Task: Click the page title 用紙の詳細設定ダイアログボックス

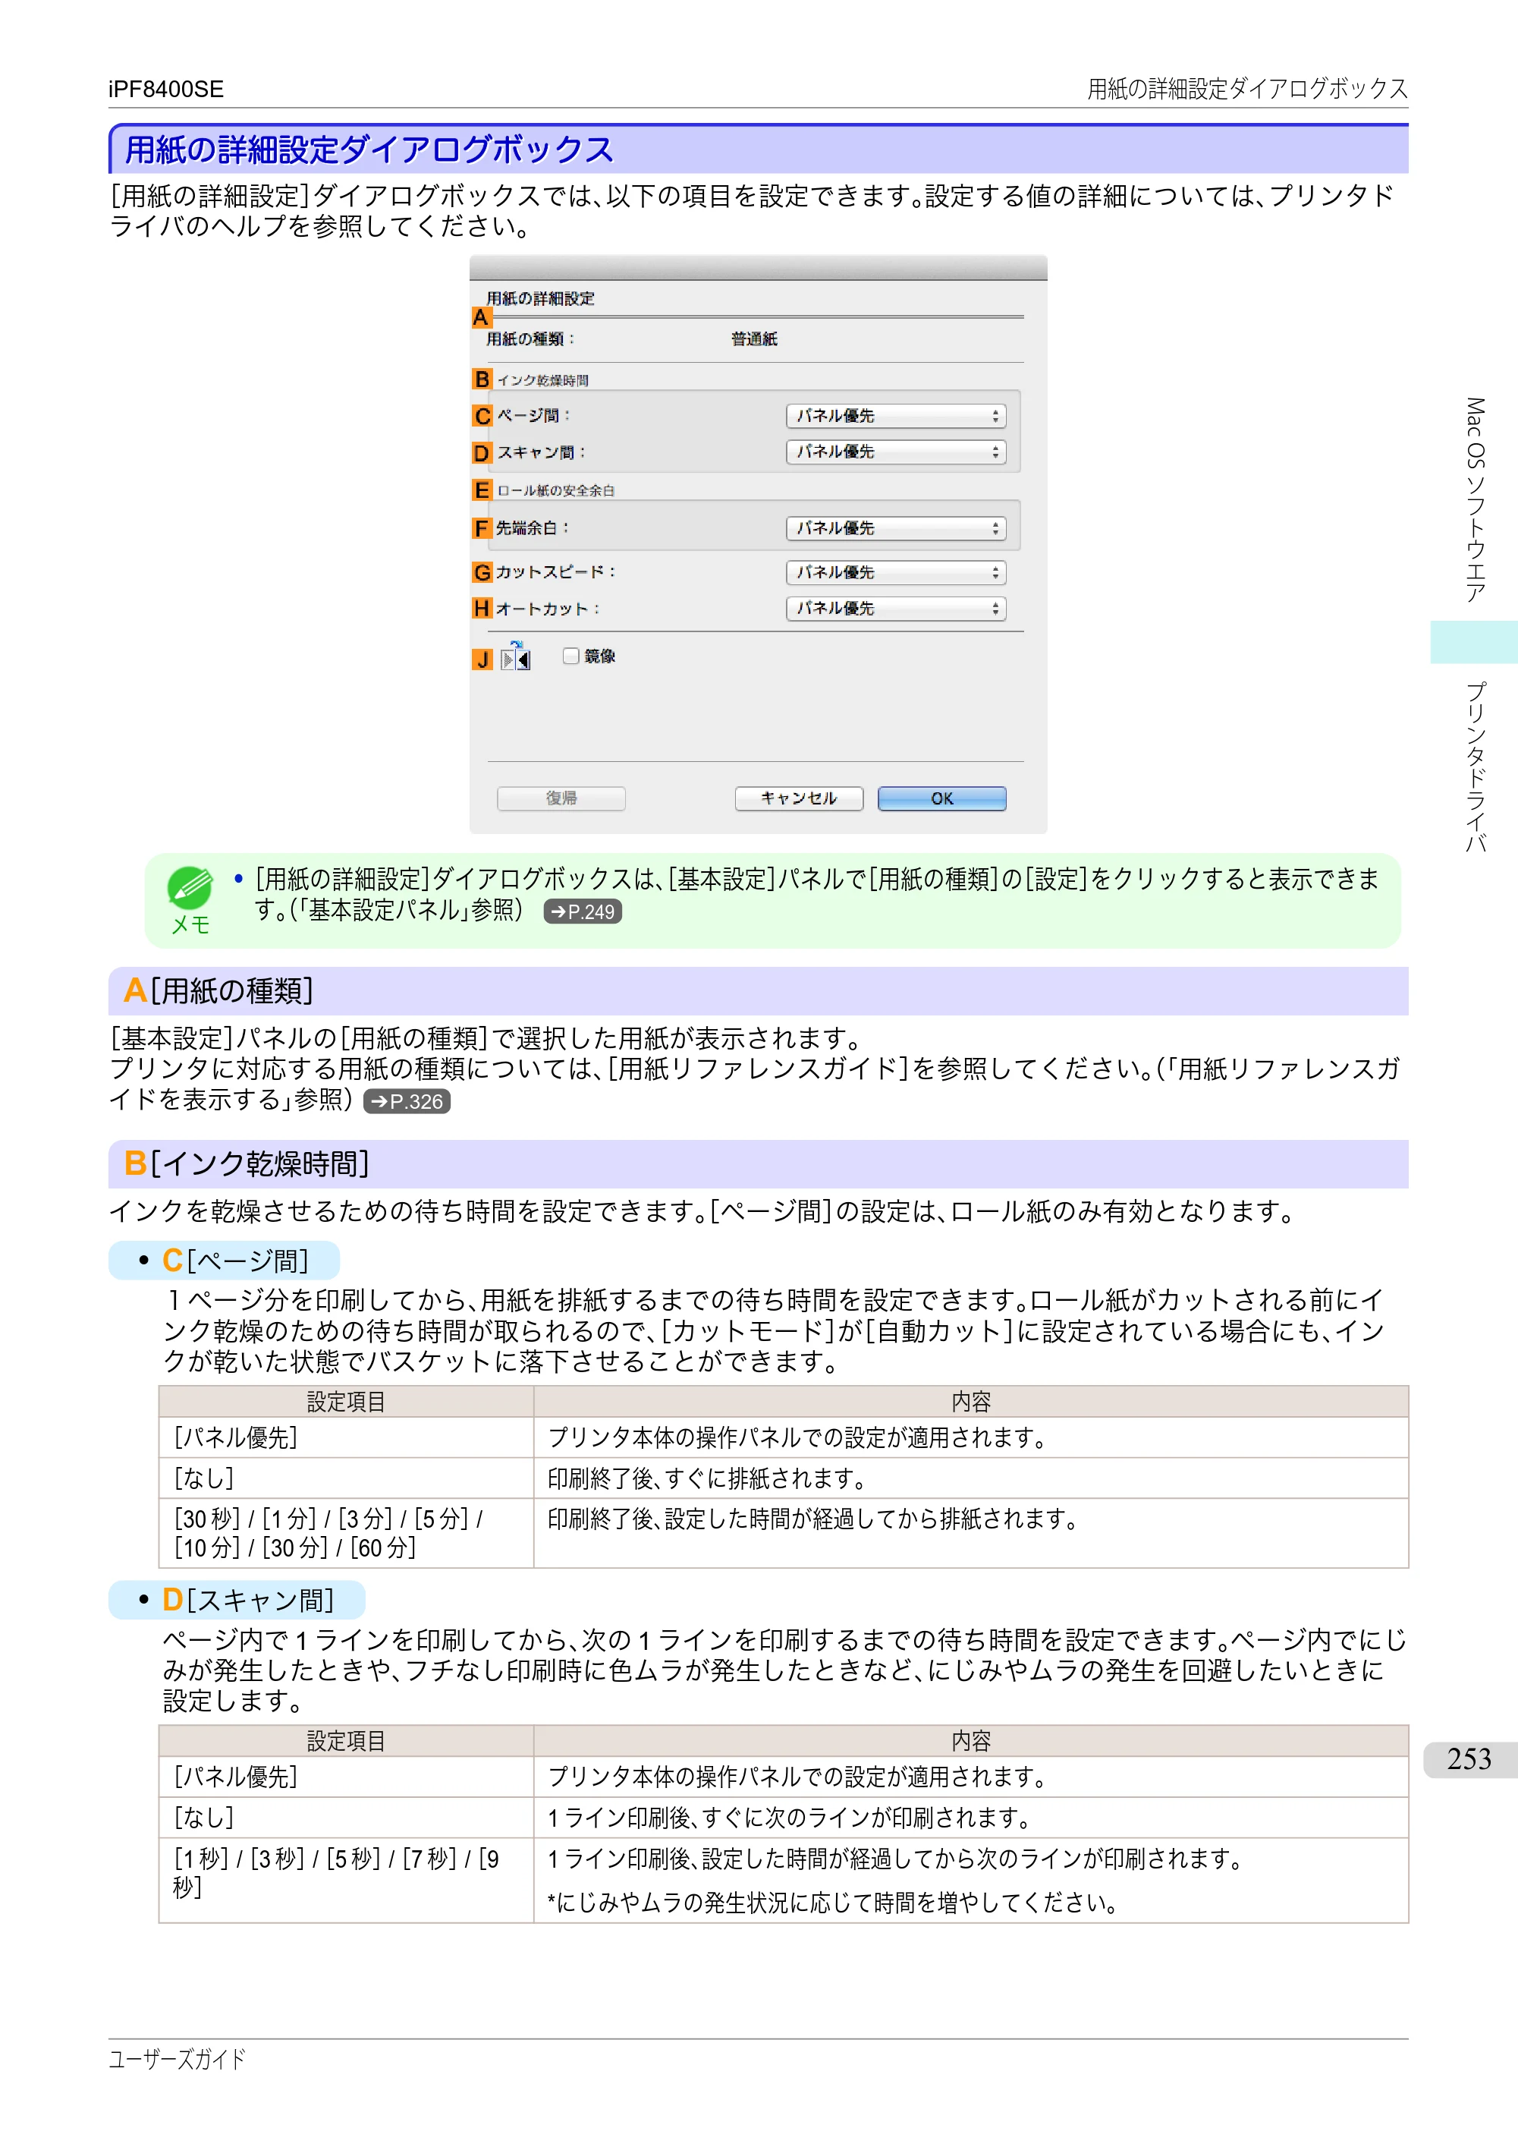Action: [x=369, y=150]
